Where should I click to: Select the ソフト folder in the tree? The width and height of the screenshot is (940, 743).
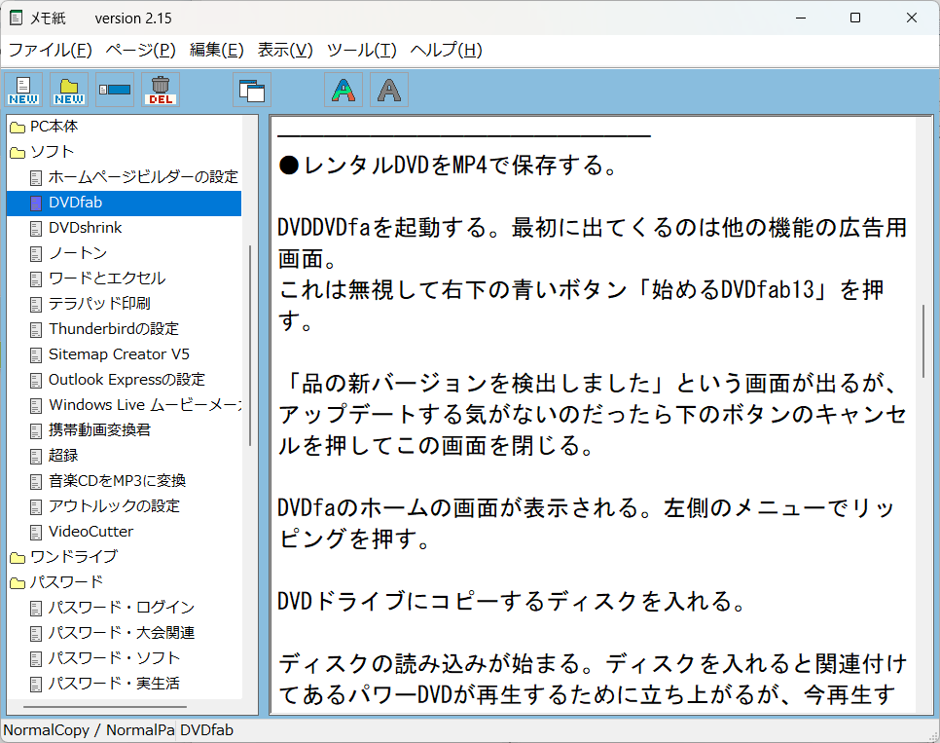[x=53, y=152]
